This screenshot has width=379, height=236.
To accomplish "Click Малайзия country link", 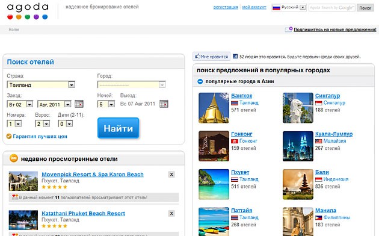I will [334, 141].
